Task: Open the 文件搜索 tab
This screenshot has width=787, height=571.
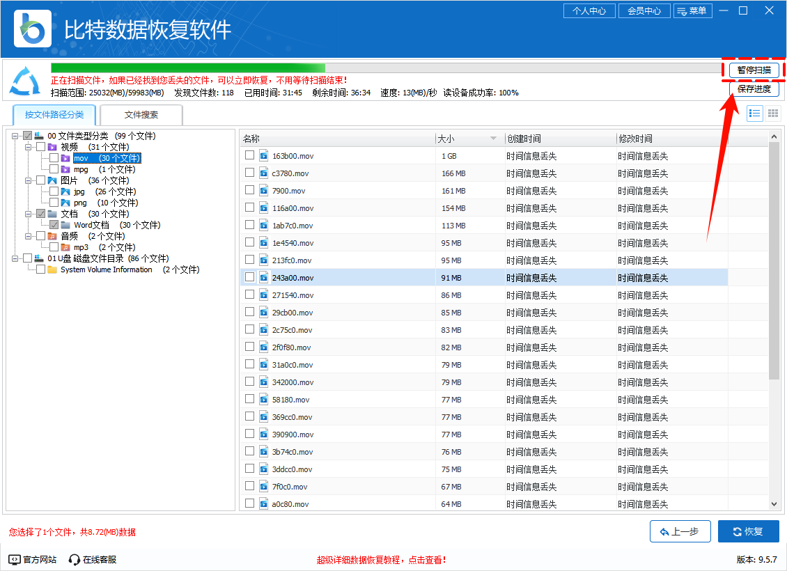Action: tap(141, 115)
